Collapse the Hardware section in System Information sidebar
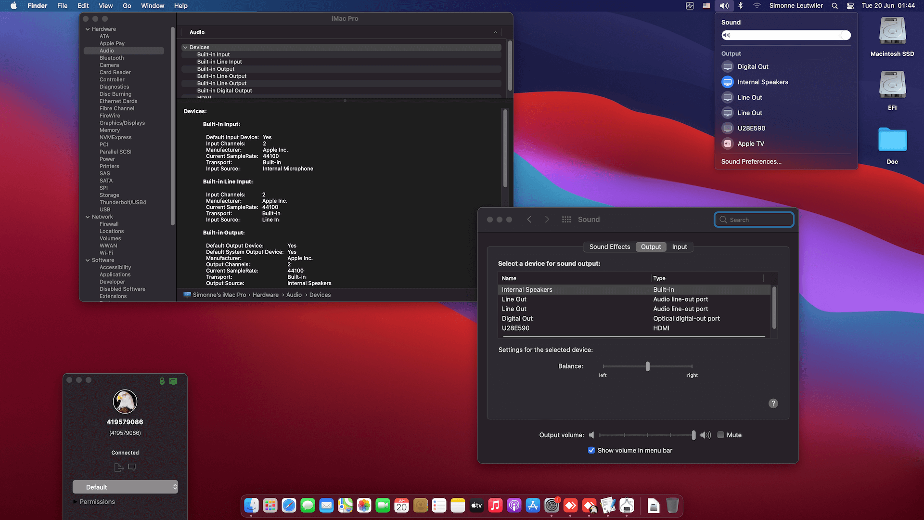Image resolution: width=924 pixels, height=520 pixels. pyautogui.click(x=88, y=29)
